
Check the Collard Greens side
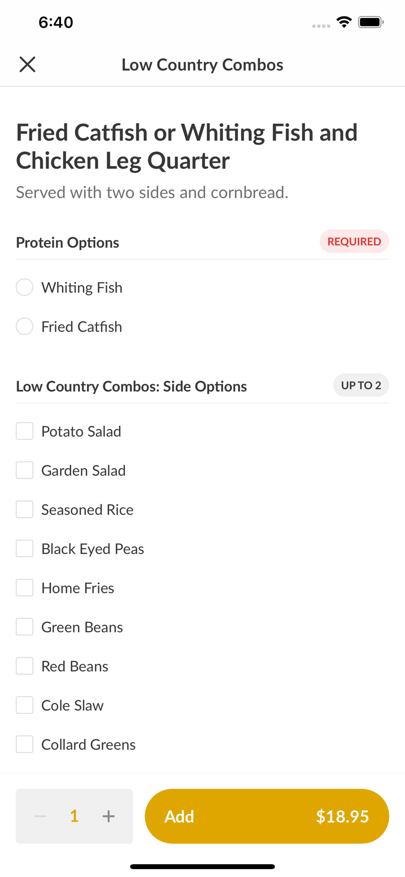(25, 745)
